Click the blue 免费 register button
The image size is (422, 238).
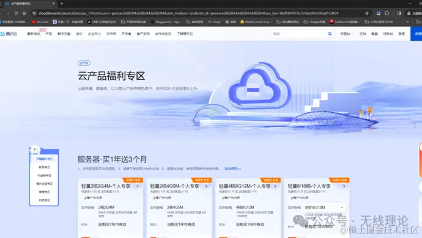coord(416,34)
